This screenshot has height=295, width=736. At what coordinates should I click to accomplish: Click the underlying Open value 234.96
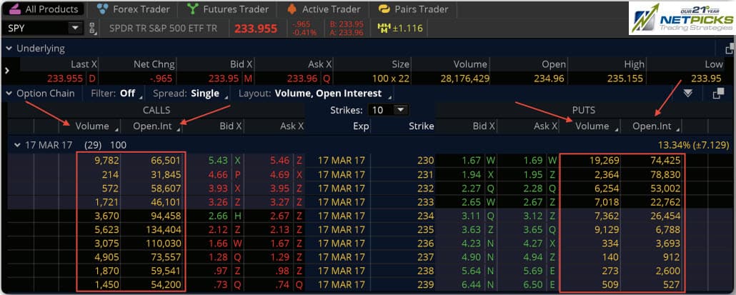pos(549,79)
